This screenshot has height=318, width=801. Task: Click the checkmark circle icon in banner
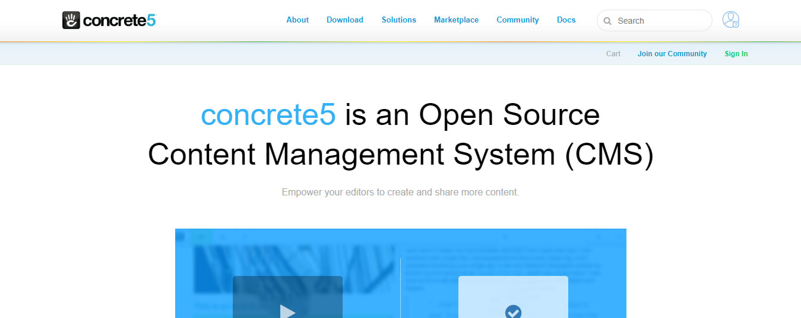pyautogui.click(x=513, y=311)
